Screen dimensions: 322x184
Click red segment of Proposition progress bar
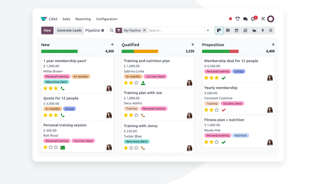pyautogui.click(x=234, y=51)
